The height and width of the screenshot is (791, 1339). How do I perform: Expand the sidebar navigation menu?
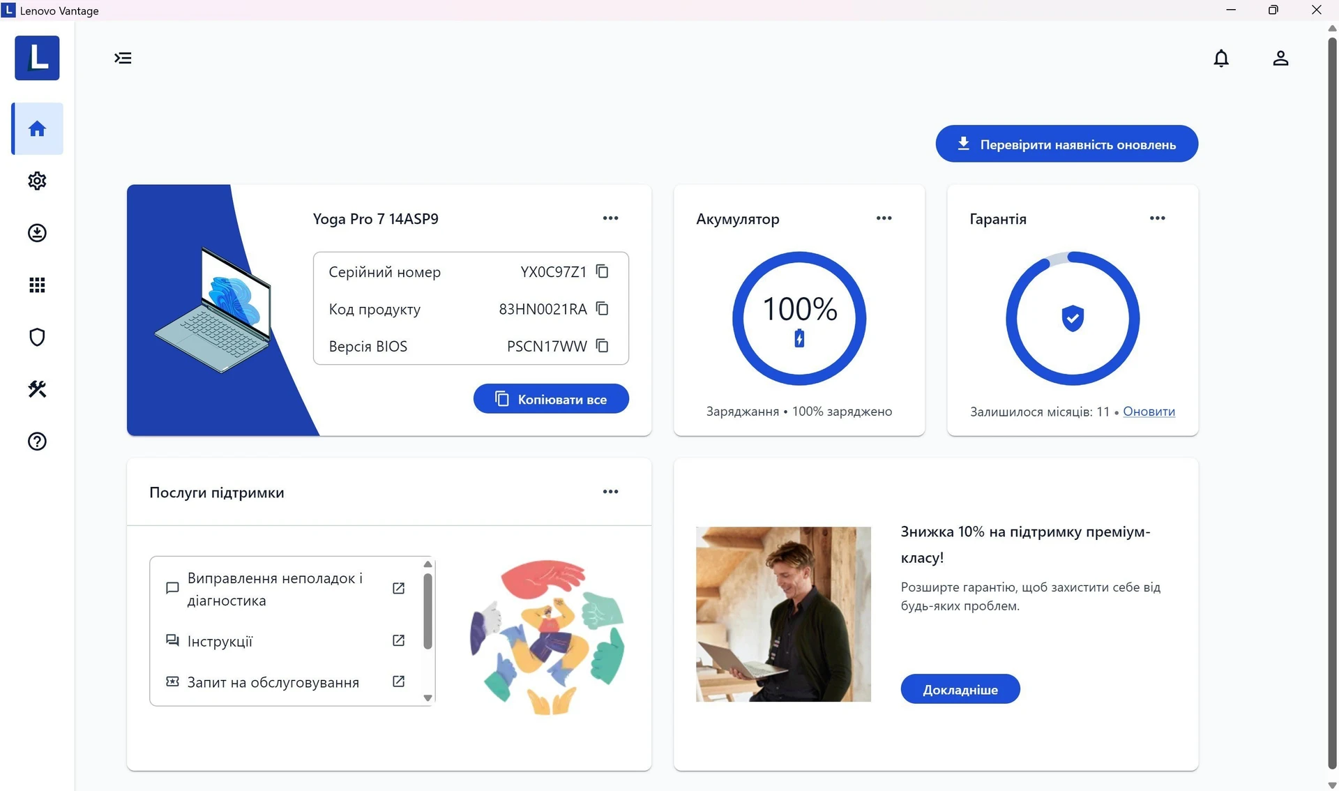tap(123, 58)
